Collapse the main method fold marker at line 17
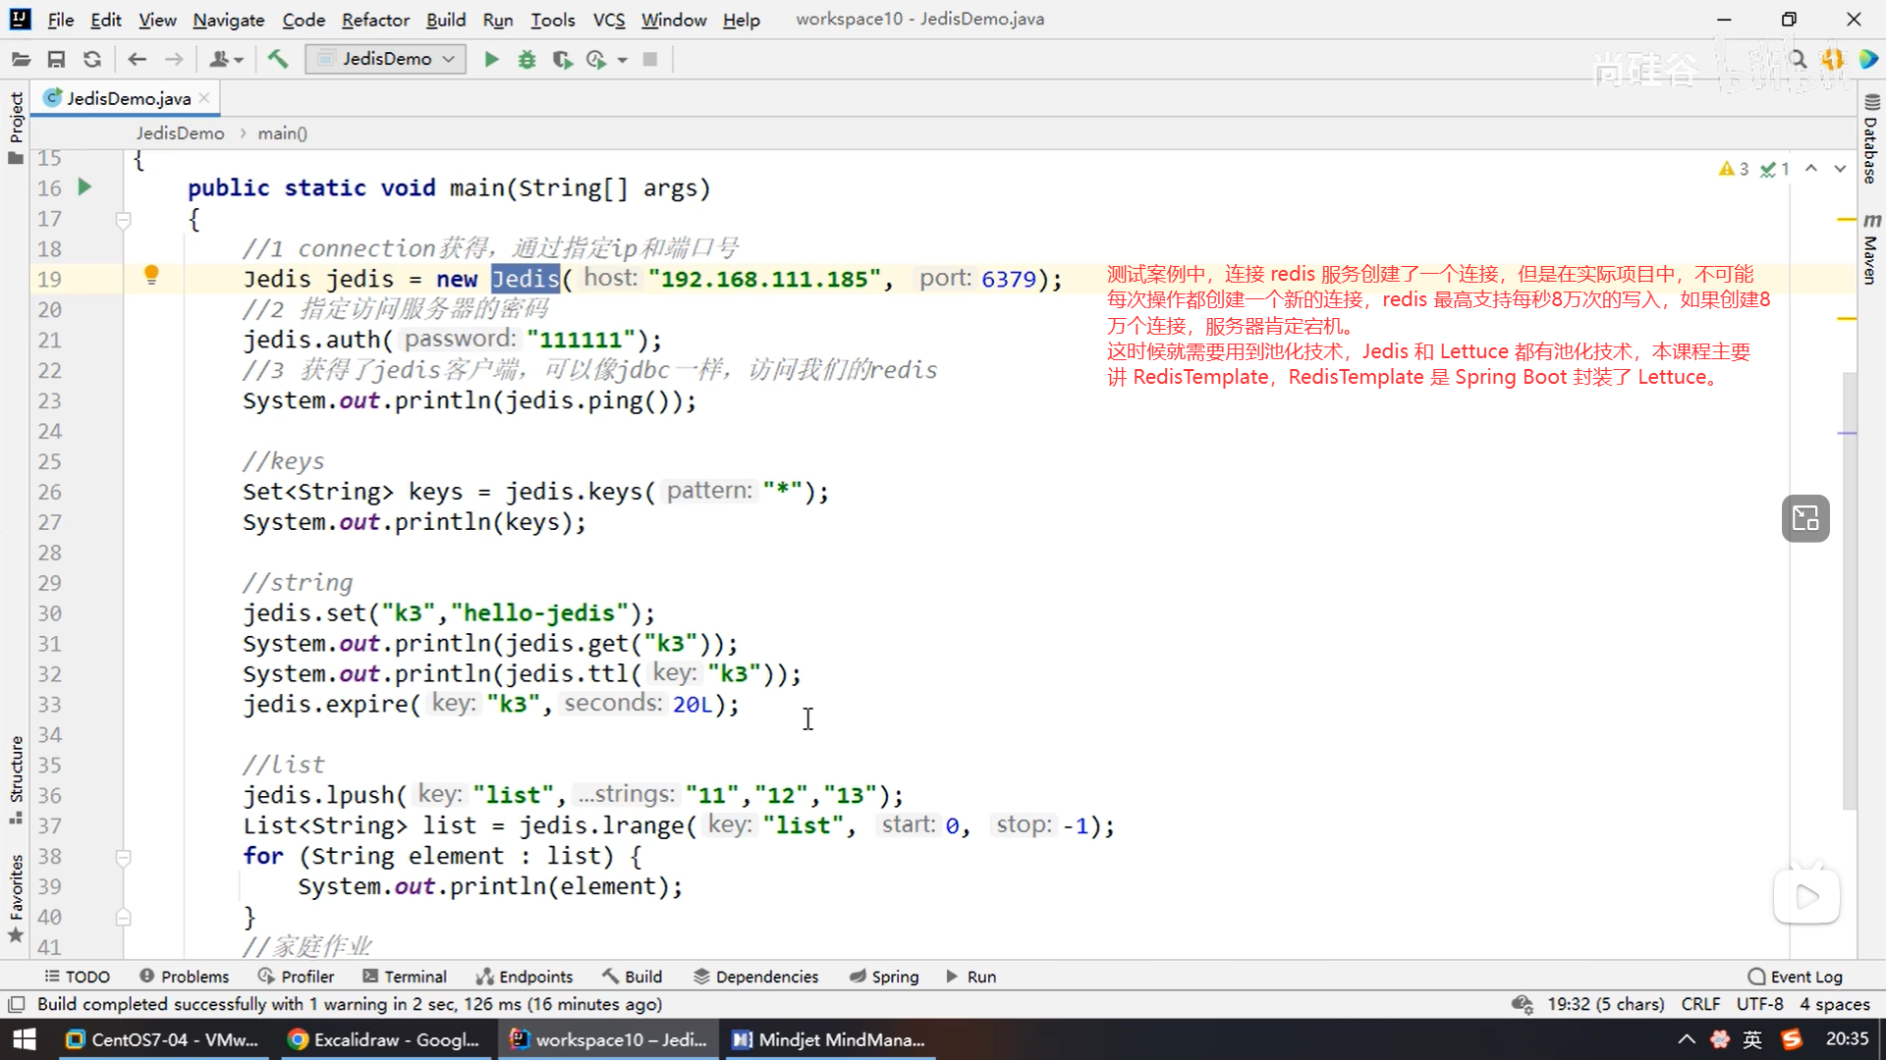 point(124,219)
